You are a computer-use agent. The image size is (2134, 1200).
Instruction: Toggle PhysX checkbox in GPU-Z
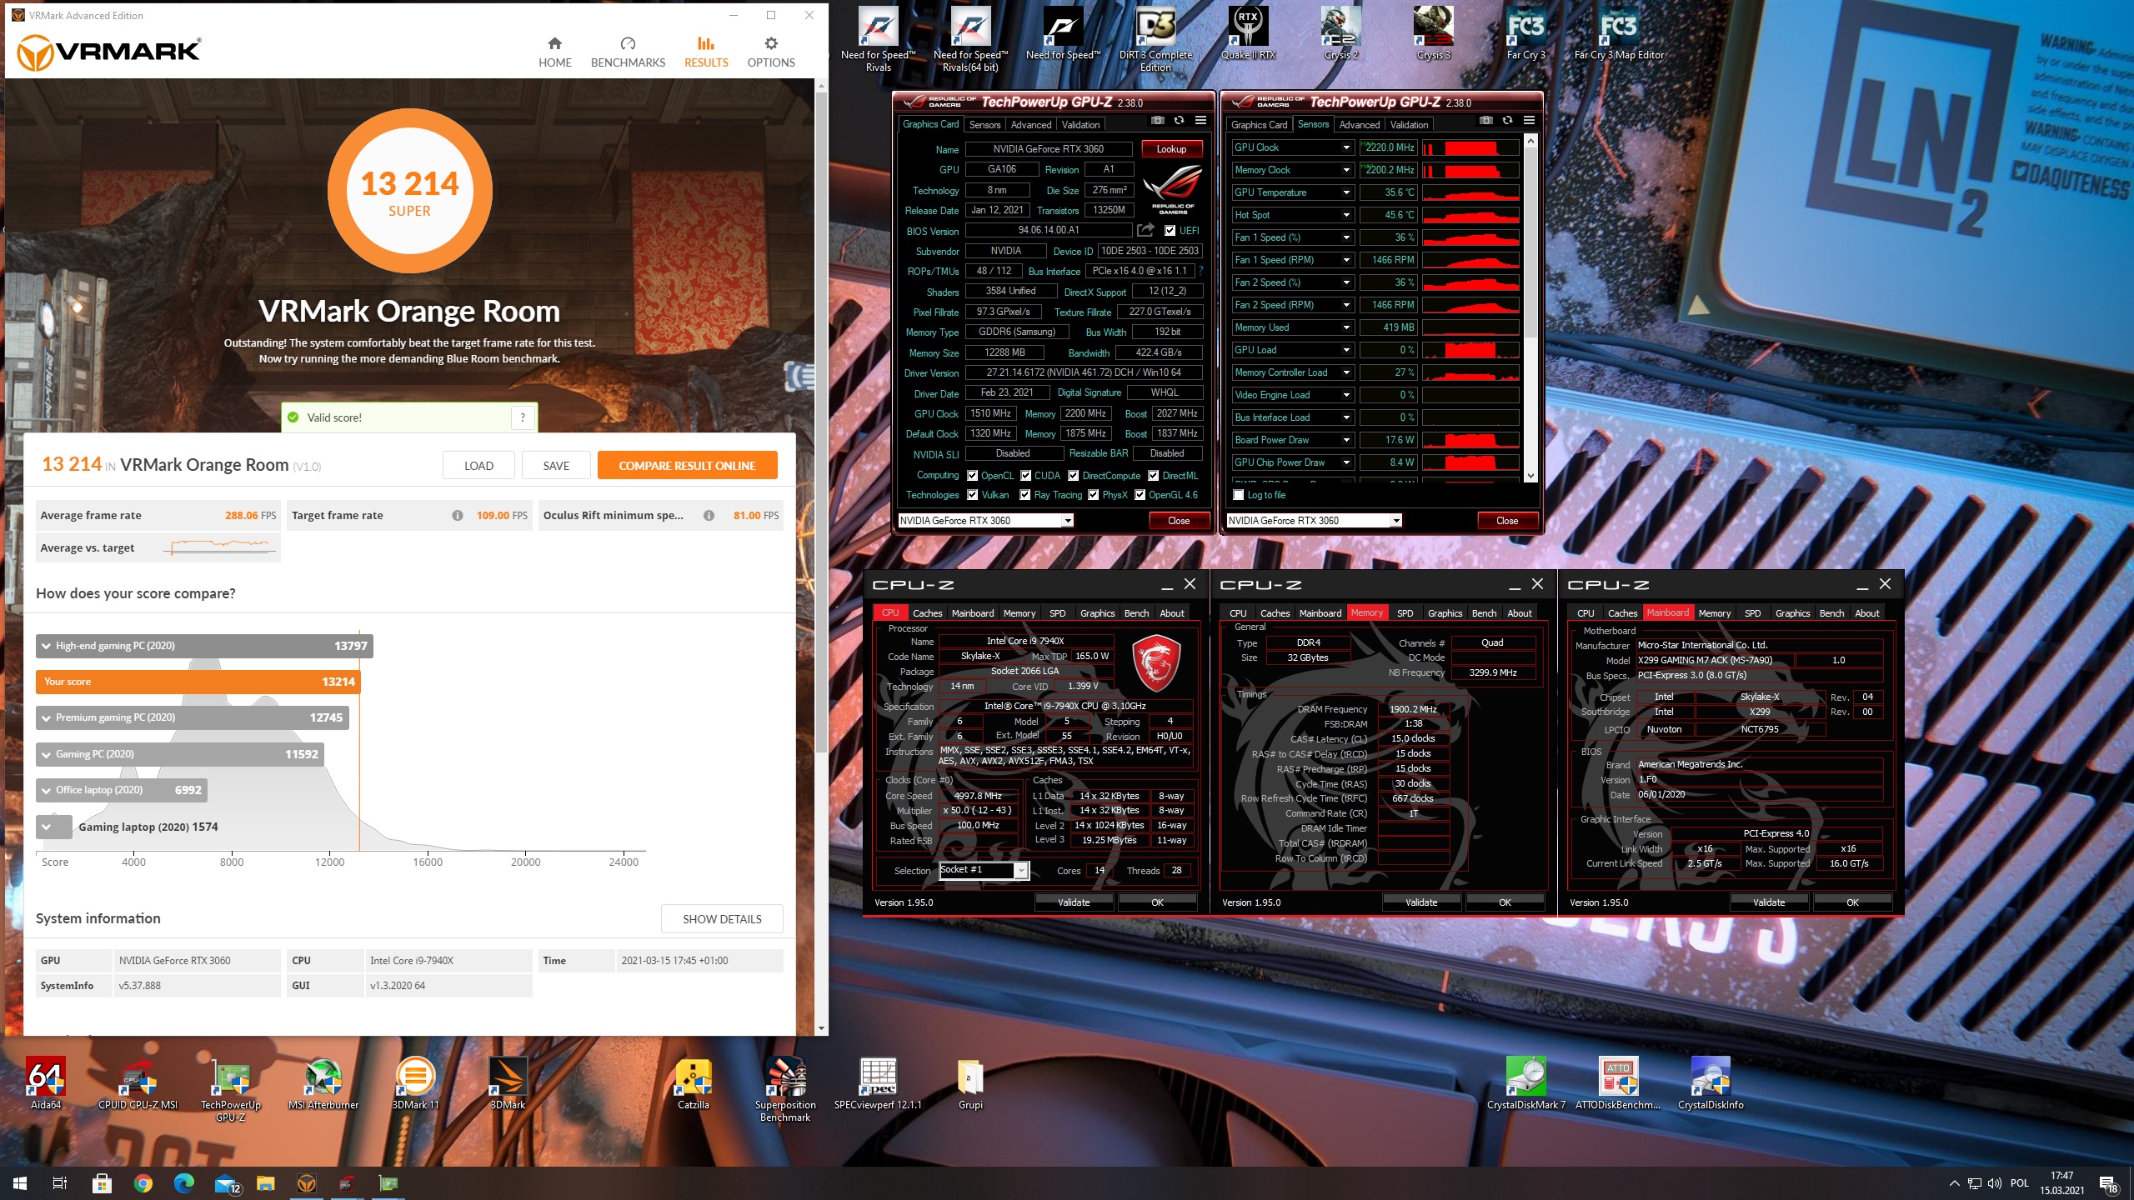click(x=1093, y=495)
